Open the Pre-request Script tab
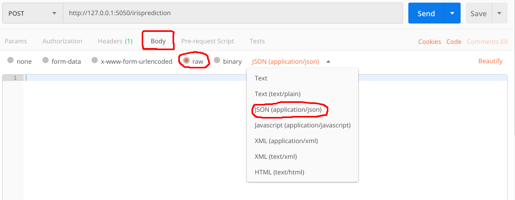The width and height of the screenshot is (515, 200). 208,41
